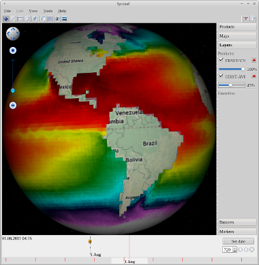Click the Set date button
This screenshot has height=265, width=259.
coord(238,241)
